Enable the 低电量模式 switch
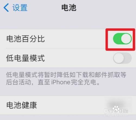Viewport: 136px width, 120px height. coord(122,58)
